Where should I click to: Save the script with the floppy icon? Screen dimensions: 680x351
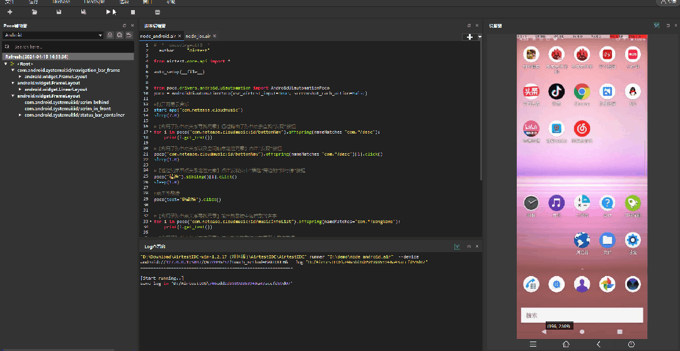59,12
